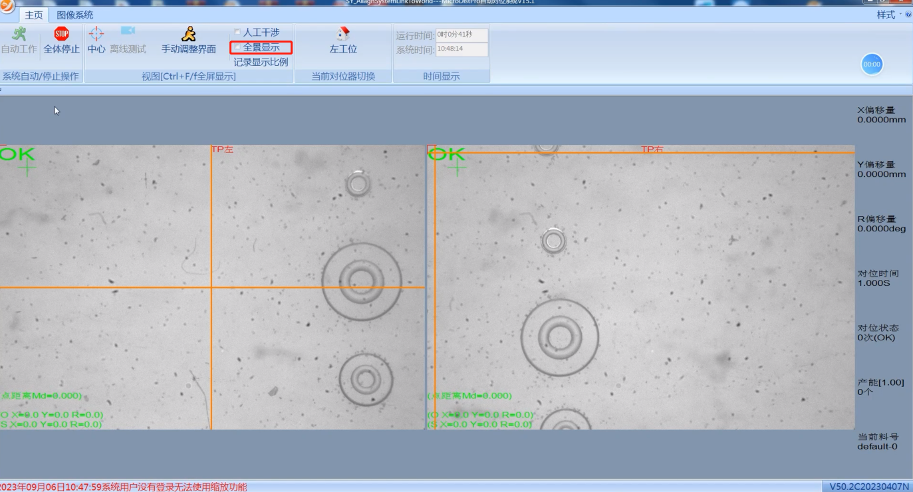Screen dimensions: 913x492
Task: Click the 自动工作 running-man icon
Action: click(x=19, y=34)
